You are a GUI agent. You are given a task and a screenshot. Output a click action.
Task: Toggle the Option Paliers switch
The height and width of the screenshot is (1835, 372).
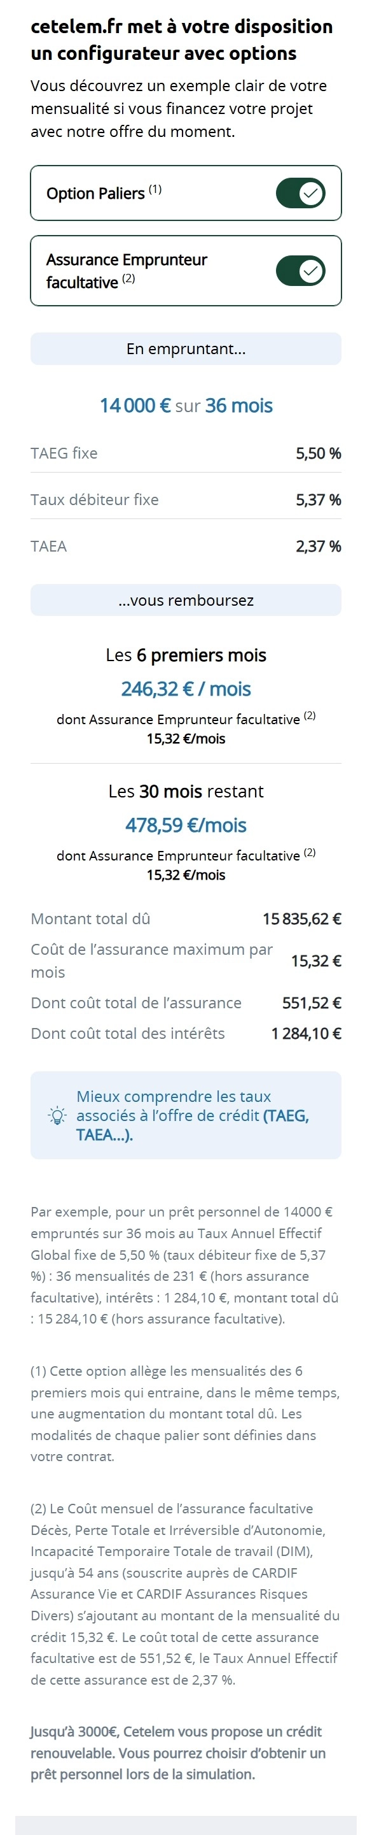coord(301,193)
